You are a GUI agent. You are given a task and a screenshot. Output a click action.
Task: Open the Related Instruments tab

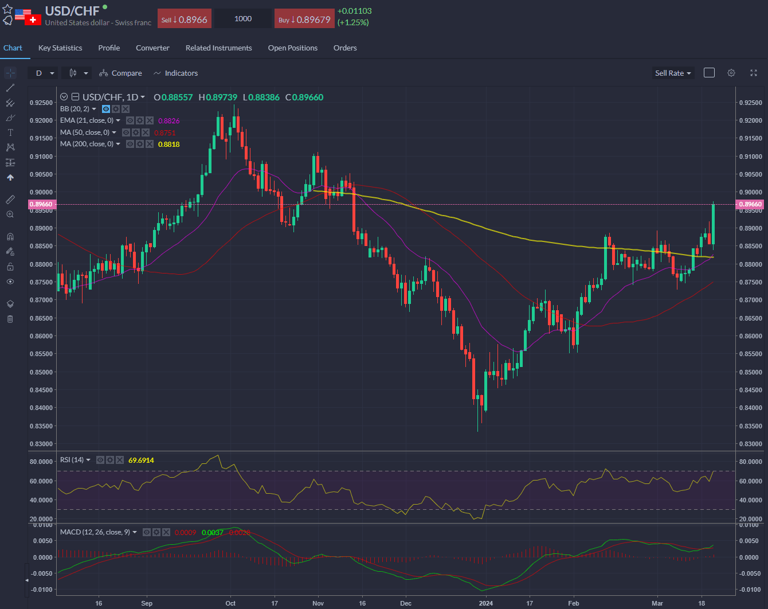(219, 48)
